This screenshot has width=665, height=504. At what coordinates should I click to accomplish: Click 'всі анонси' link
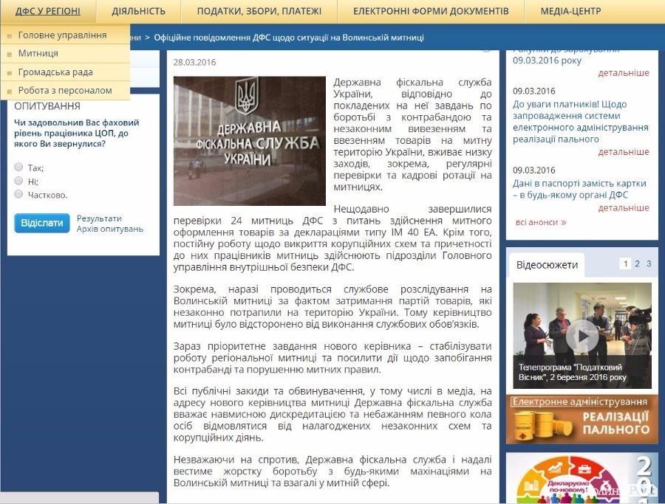pos(541,222)
